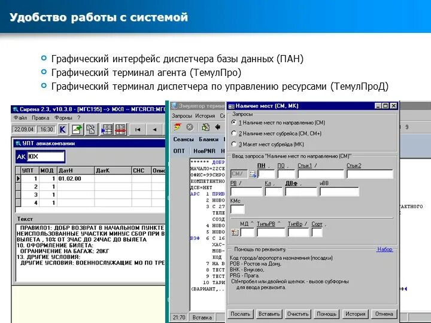
Task: Open the Сеансы tab in emulator window
Action: [x=183, y=139]
